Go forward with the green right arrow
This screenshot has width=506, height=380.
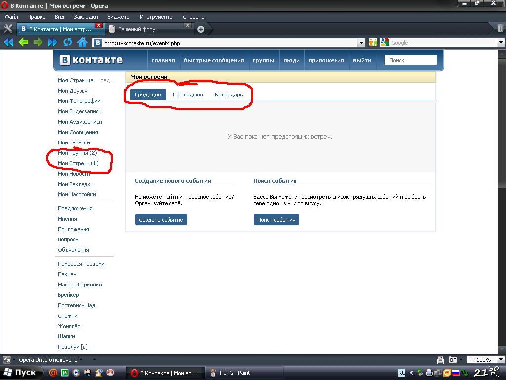click(38, 42)
